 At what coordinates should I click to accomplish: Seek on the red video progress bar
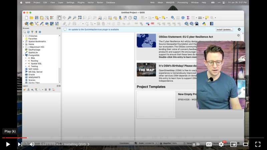tap(15, 138)
